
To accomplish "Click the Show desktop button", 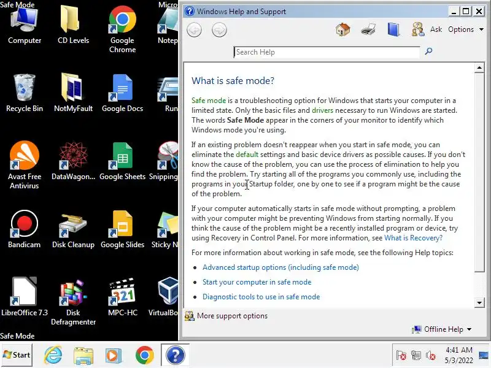I will point(484,355).
